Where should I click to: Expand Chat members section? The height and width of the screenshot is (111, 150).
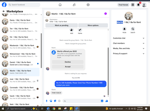pyautogui.click(x=129, y=43)
